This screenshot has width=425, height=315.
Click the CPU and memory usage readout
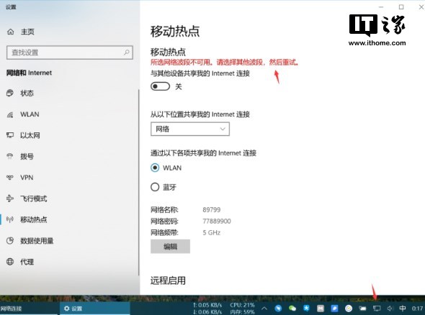pyautogui.click(x=242, y=309)
